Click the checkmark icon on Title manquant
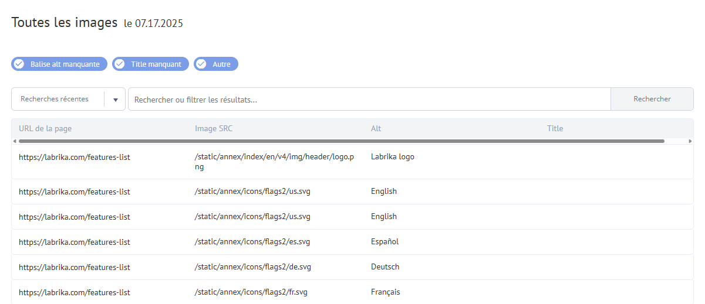705x304 pixels. pyautogui.click(x=120, y=64)
